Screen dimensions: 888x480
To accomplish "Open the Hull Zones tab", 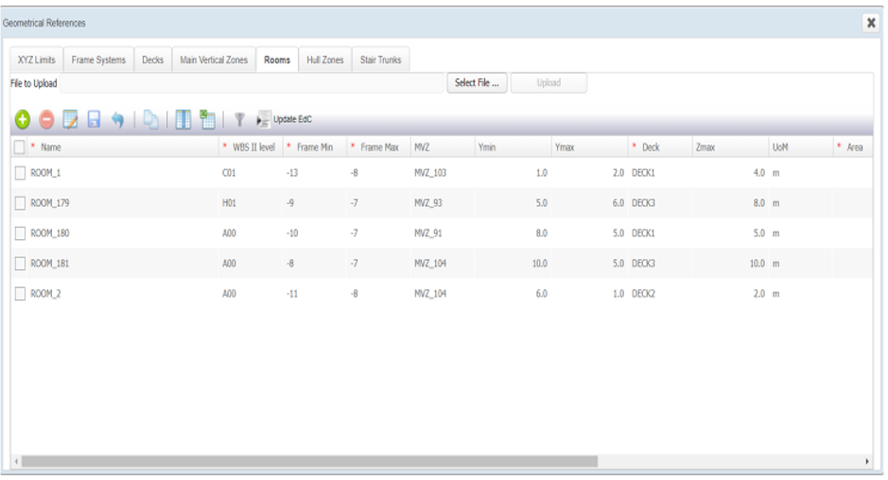I will [x=325, y=60].
